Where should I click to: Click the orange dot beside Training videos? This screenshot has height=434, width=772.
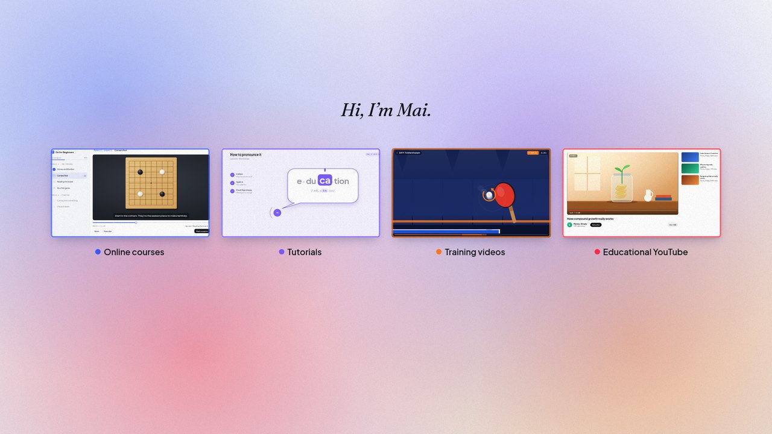pos(439,252)
